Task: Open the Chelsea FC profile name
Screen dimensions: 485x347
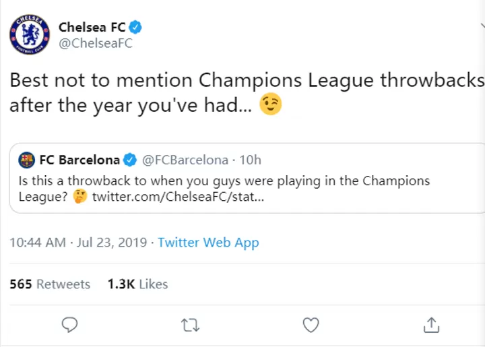Action: pyautogui.click(x=92, y=27)
